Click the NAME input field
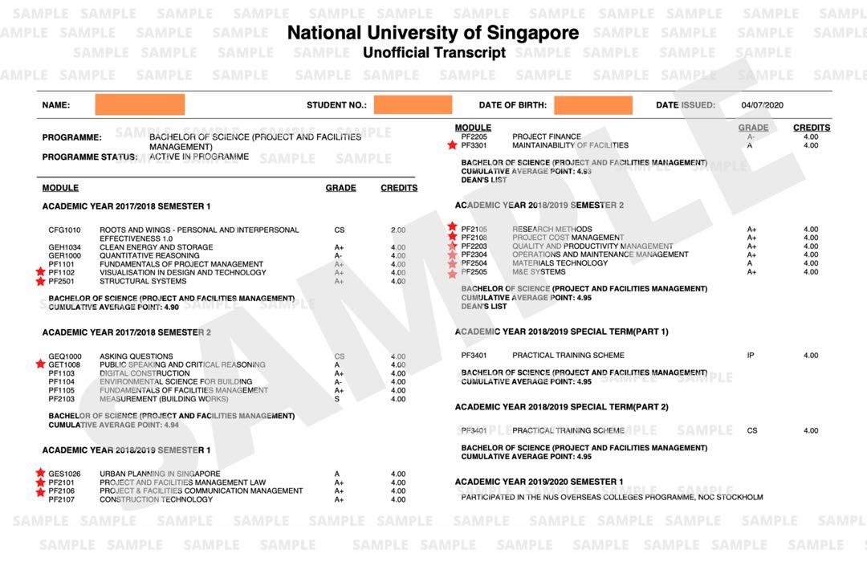 coord(140,104)
